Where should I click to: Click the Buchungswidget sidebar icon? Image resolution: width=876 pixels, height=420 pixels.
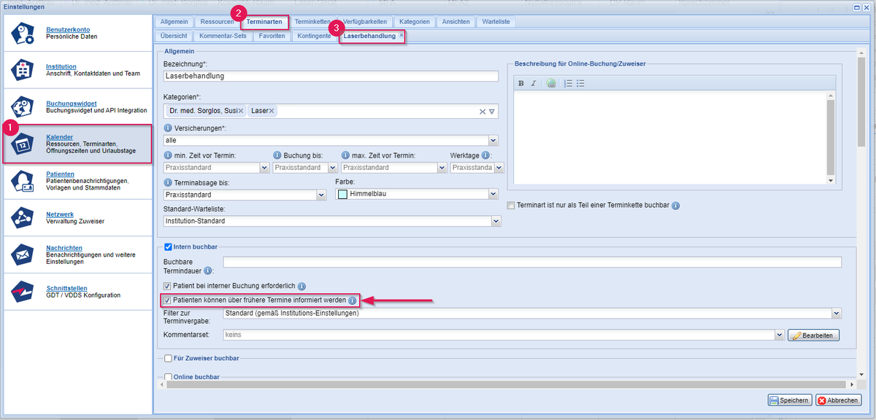tap(23, 108)
